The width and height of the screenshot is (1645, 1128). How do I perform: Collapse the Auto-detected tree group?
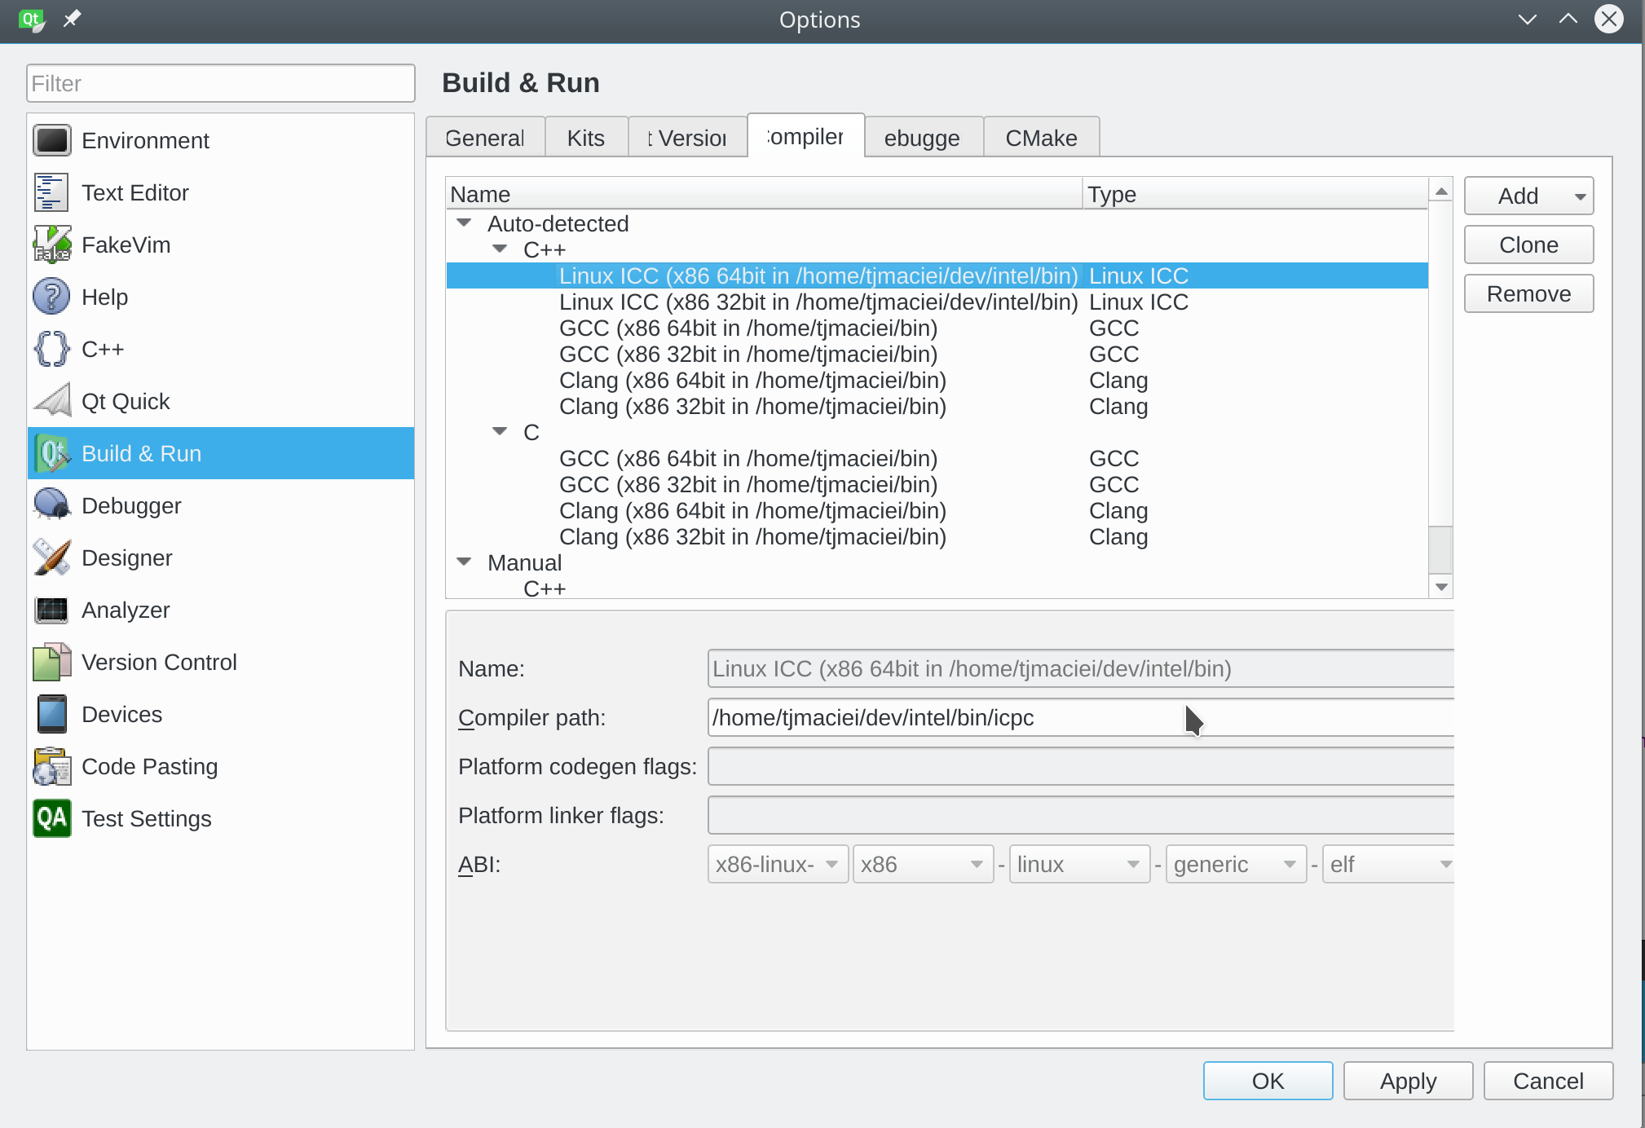pos(465,223)
